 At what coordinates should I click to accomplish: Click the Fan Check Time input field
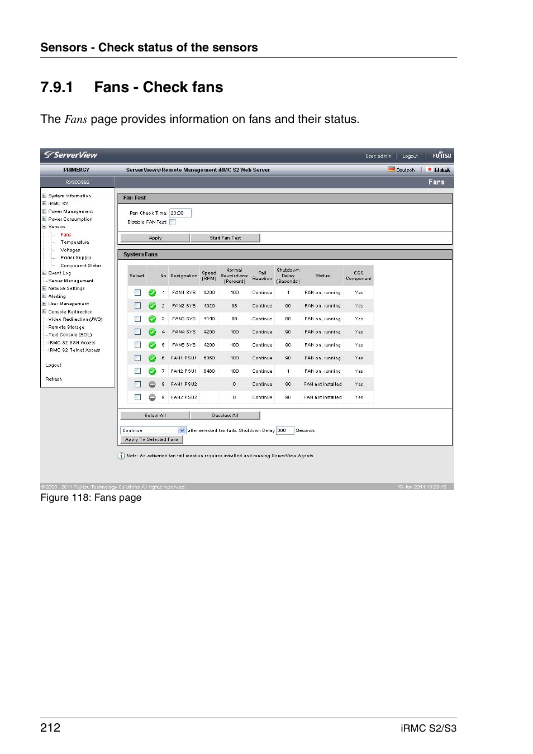click(x=180, y=213)
